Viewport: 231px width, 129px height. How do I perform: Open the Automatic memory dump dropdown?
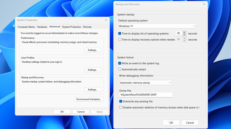pyautogui.click(x=146, y=83)
